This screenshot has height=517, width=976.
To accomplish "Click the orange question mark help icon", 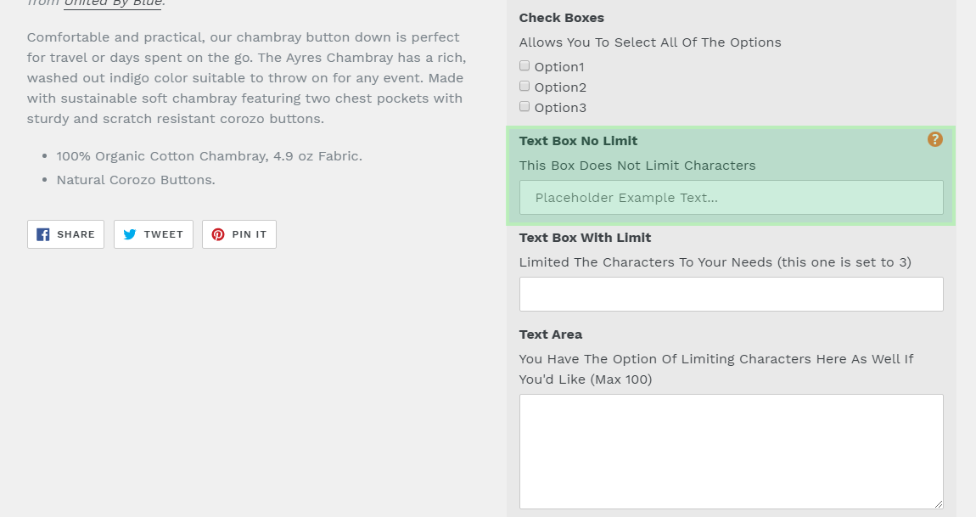I will 935,139.
